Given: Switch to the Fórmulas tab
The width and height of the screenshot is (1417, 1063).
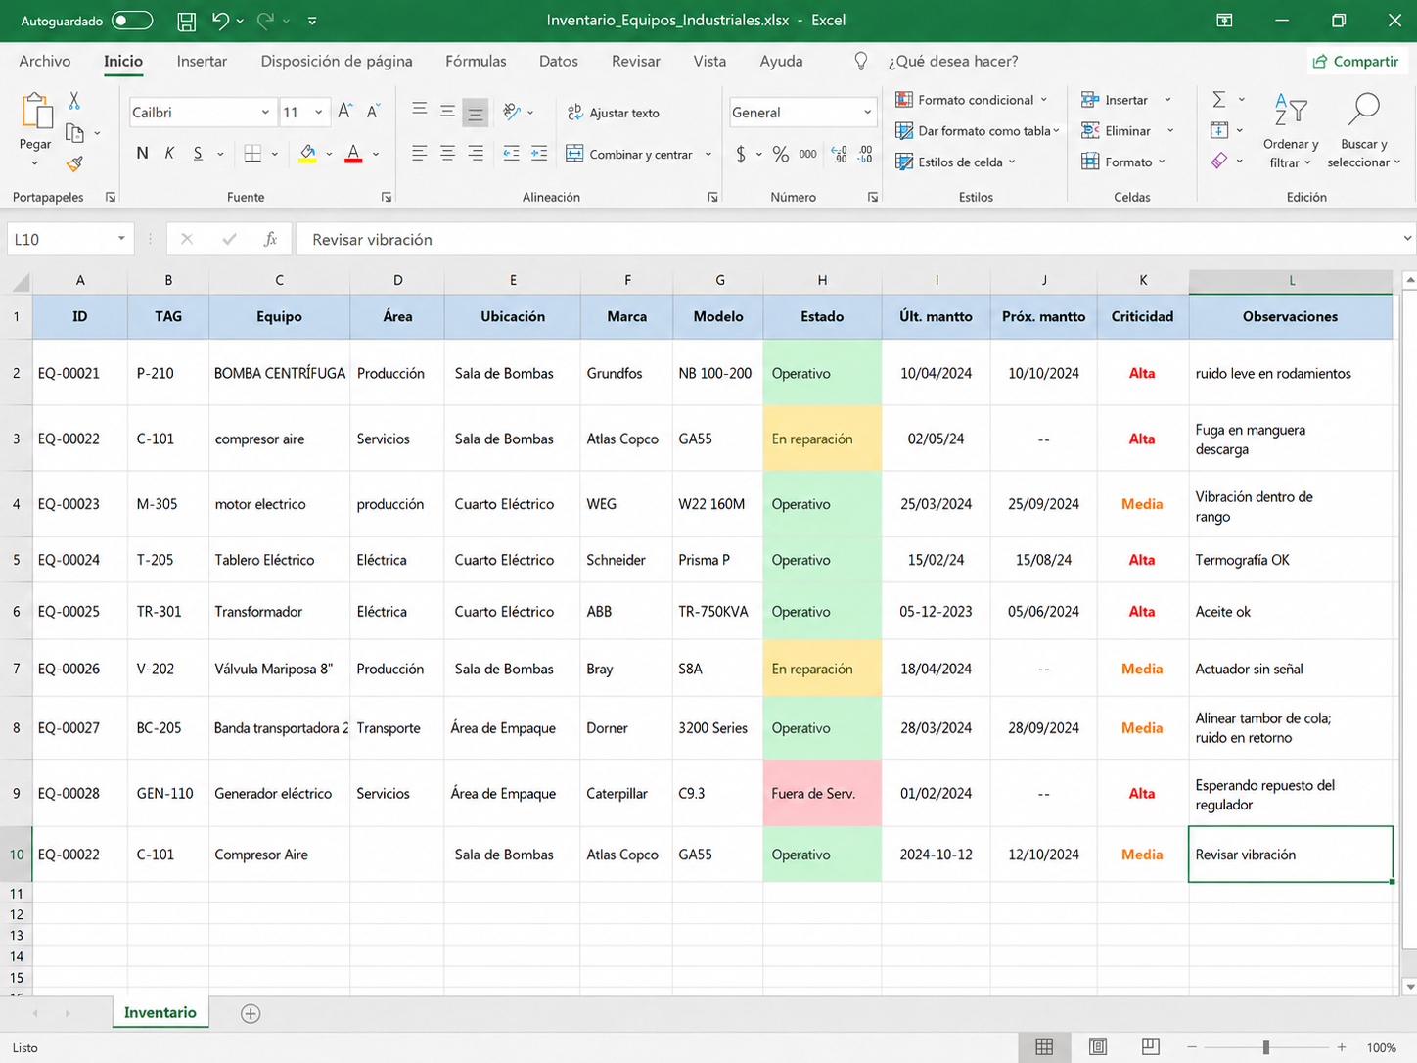Looking at the screenshot, I should pos(476,61).
